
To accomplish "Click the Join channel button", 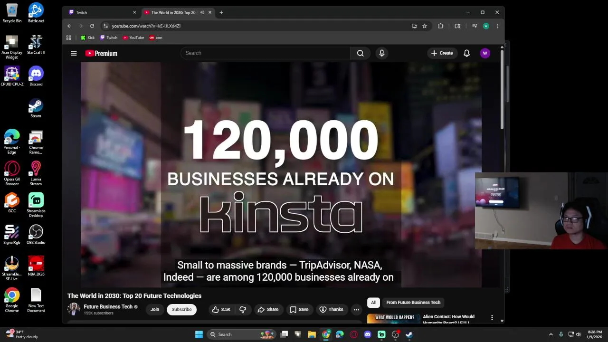I will point(155,310).
